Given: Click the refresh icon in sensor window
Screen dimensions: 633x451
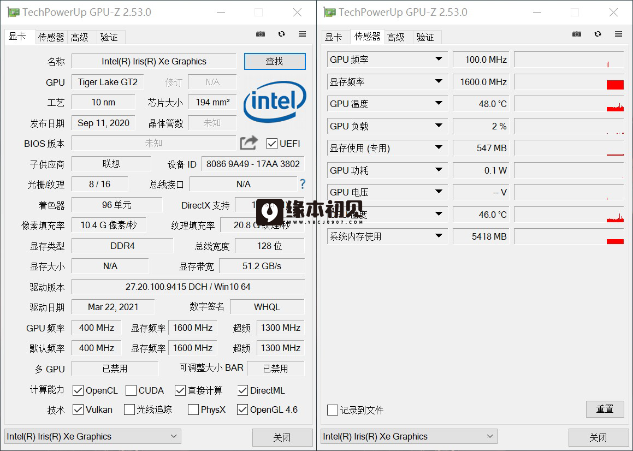Looking at the screenshot, I should 597,34.
